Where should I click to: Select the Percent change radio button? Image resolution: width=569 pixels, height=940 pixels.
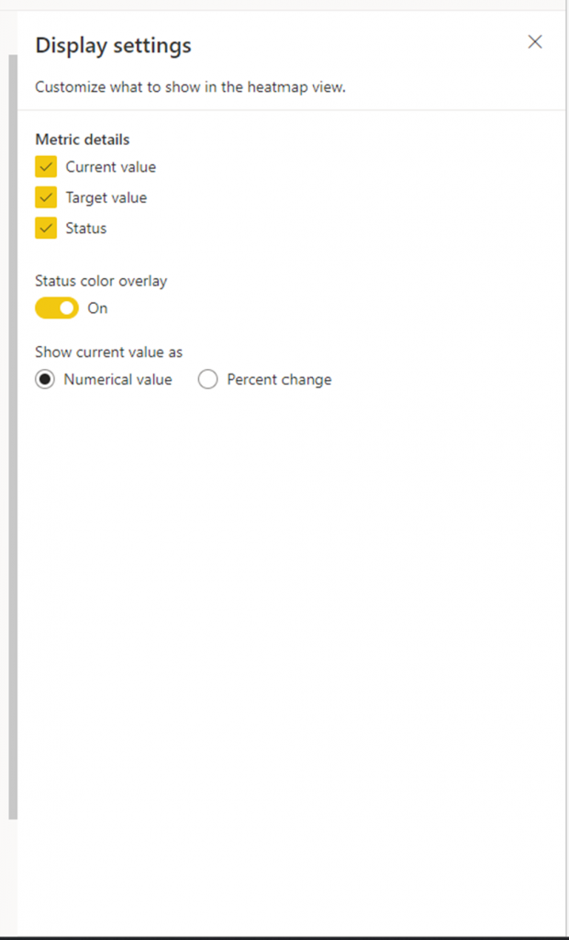click(x=207, y=379)
